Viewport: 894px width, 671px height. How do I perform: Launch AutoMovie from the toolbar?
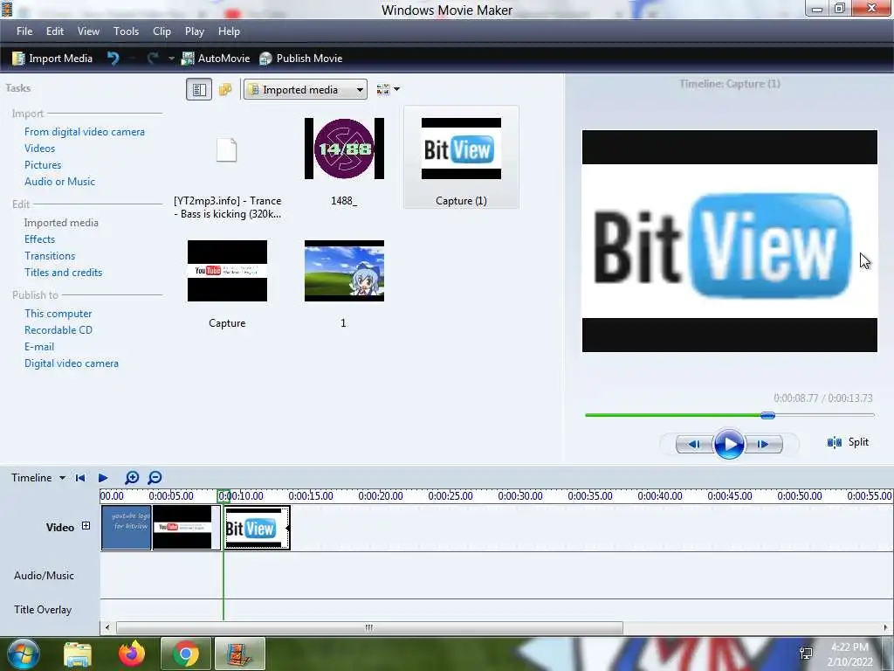coord(216,59)
